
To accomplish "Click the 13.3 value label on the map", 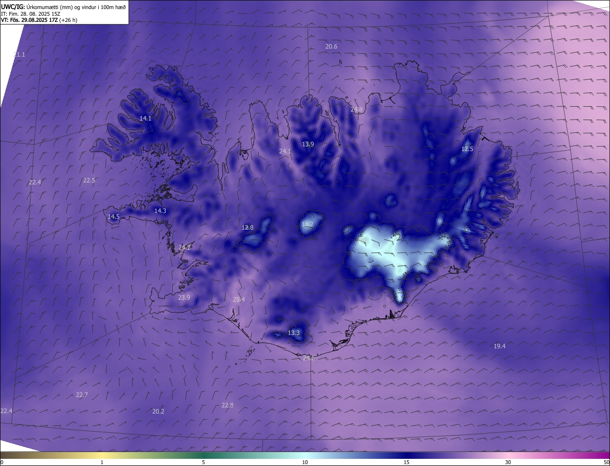I will pos(294,333).
